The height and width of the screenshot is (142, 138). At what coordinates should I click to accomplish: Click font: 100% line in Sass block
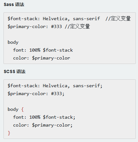[x=43, y=50]
